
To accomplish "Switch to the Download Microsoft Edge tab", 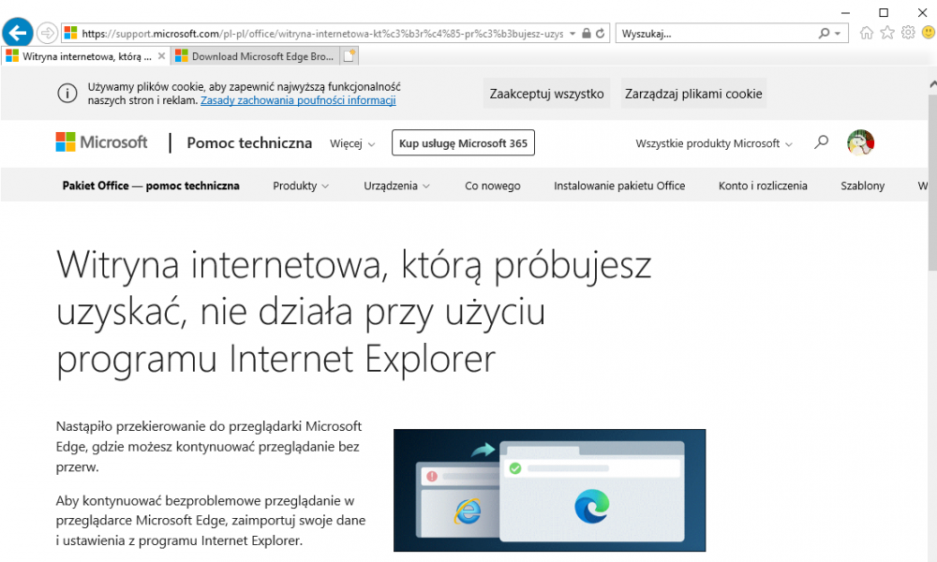I will [253, 55].
